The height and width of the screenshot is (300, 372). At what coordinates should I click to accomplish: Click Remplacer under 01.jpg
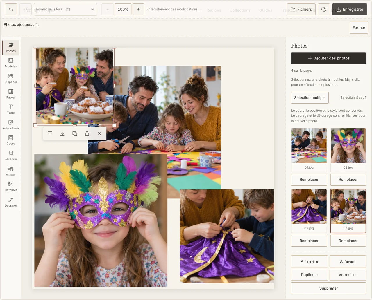click(309, 180)
